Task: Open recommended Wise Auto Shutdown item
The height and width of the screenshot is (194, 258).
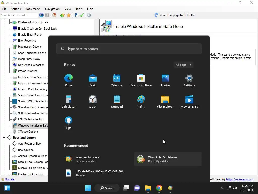Action: [x=168, y=159]
